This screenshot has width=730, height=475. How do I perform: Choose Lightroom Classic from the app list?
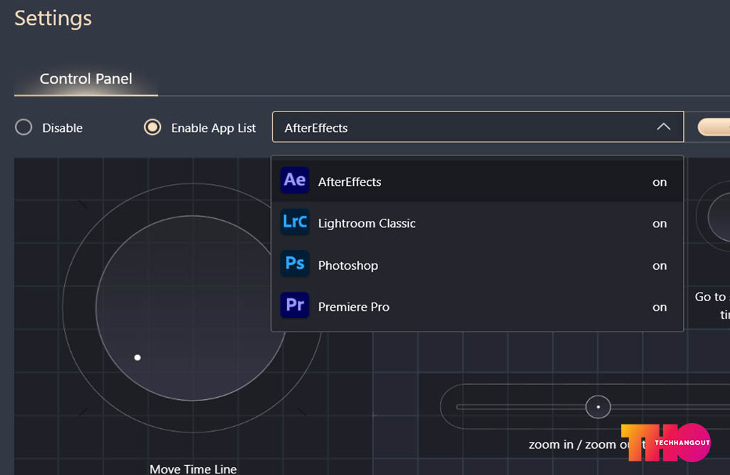point(477,222)
